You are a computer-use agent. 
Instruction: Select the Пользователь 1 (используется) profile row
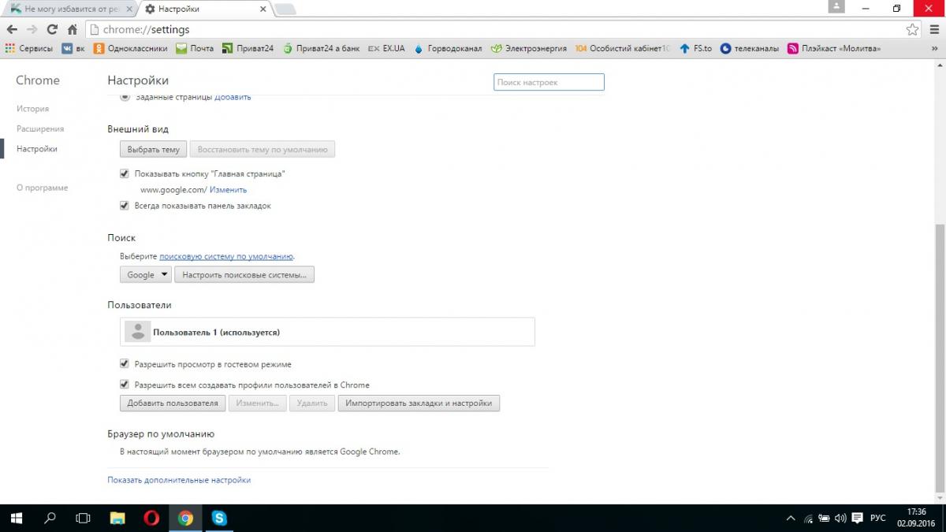[x=327, y=332]
